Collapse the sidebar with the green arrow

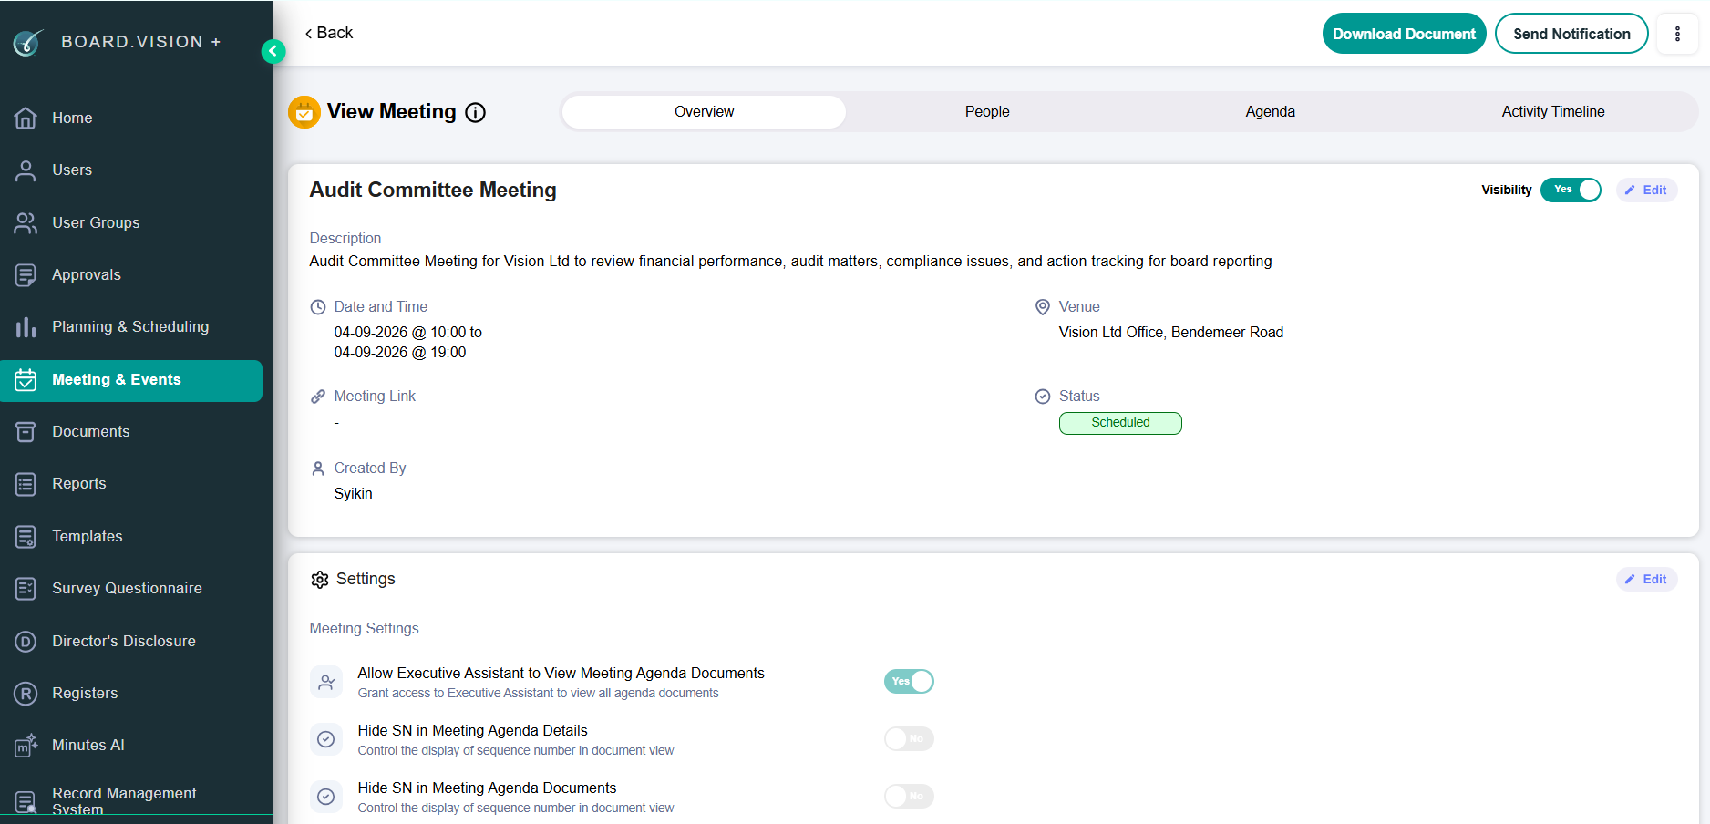[x=273, y=51]
